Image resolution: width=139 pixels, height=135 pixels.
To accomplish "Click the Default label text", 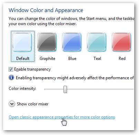I will coord(23,59).
